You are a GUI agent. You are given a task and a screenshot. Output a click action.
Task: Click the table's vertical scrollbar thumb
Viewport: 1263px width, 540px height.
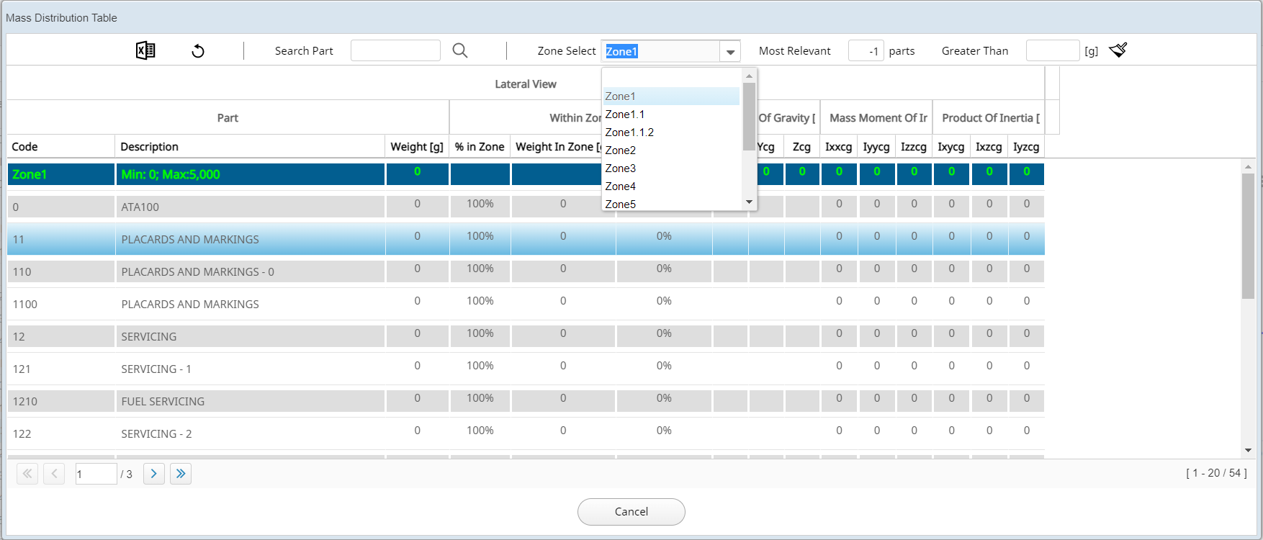coord(1248,235)
